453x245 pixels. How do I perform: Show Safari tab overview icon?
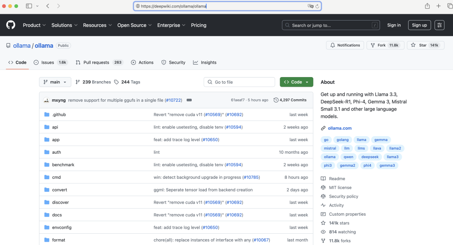pos(450,6)
